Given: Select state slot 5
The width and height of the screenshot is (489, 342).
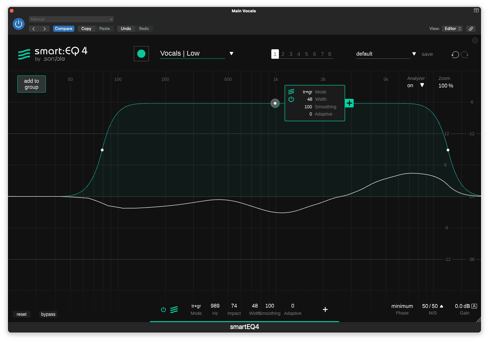Looking at the screenshot, I should click(307, 54).
